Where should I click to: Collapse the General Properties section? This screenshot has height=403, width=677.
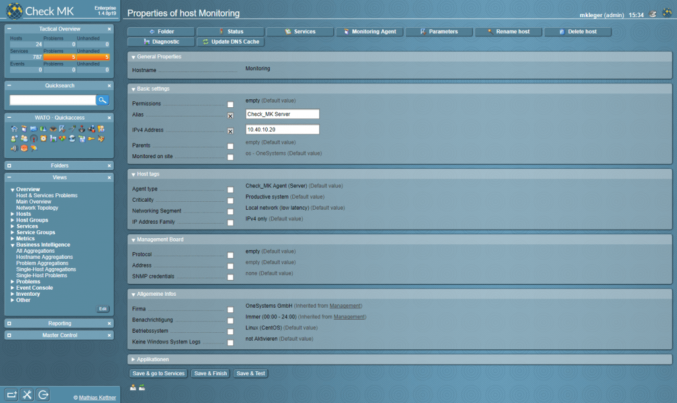134,57
